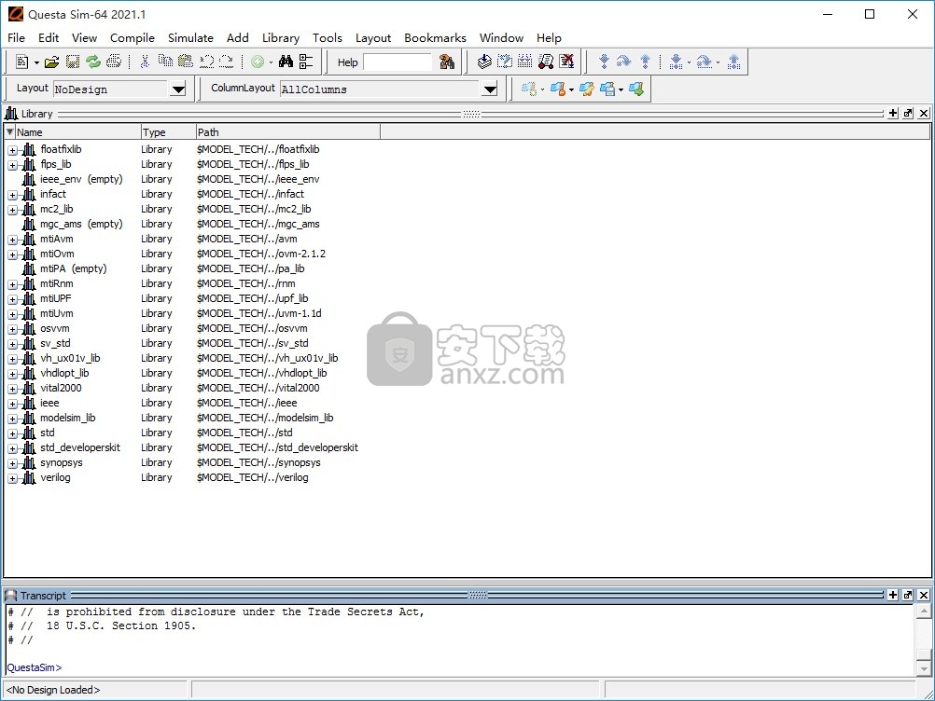Click the Open folder toolbar icon
Screen dimensions: 935x701
52,62
